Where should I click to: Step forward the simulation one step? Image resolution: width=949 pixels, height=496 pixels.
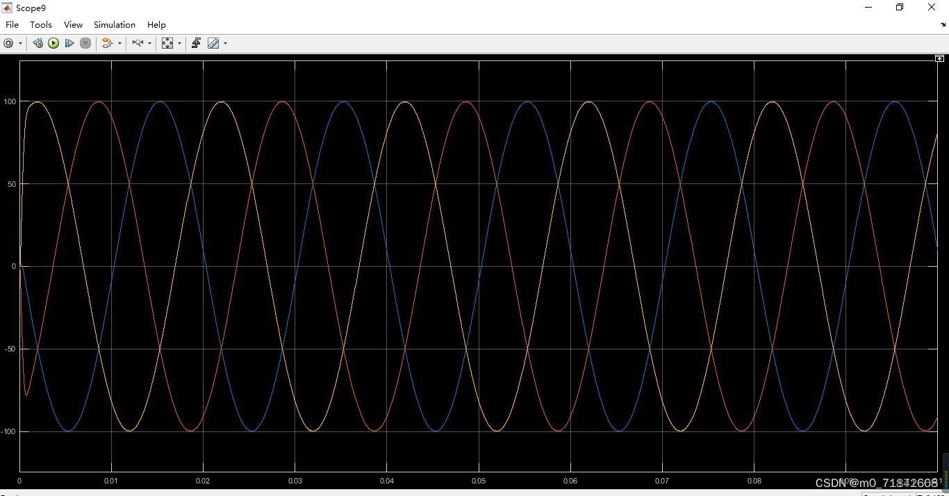click(x=69, y=42)
